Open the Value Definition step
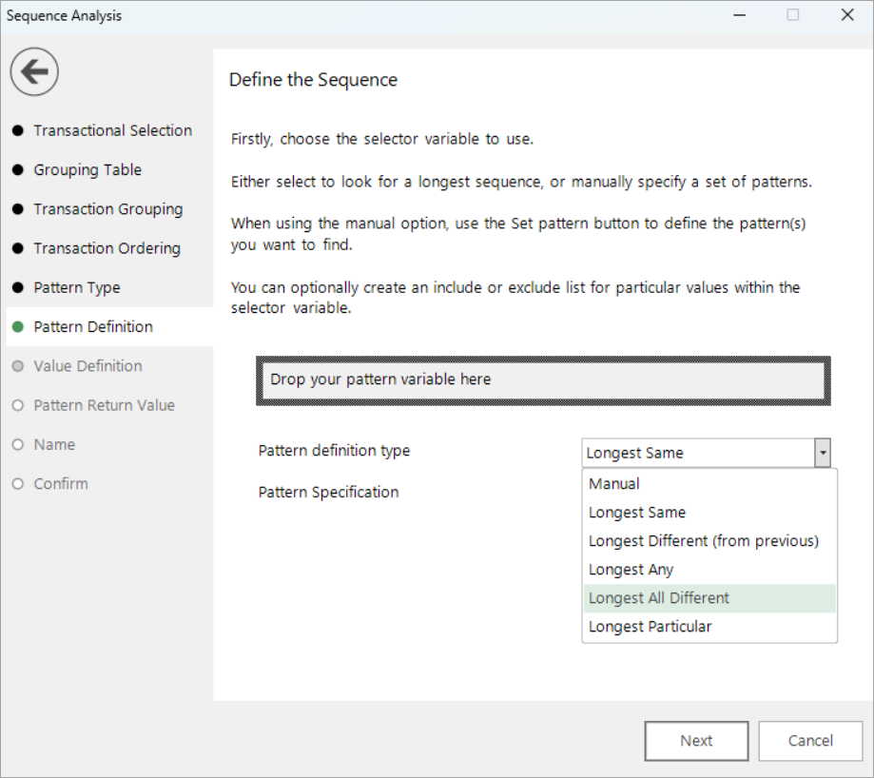Image resolution: width=874 pixels, height=778 pixels. pos(77,366)
